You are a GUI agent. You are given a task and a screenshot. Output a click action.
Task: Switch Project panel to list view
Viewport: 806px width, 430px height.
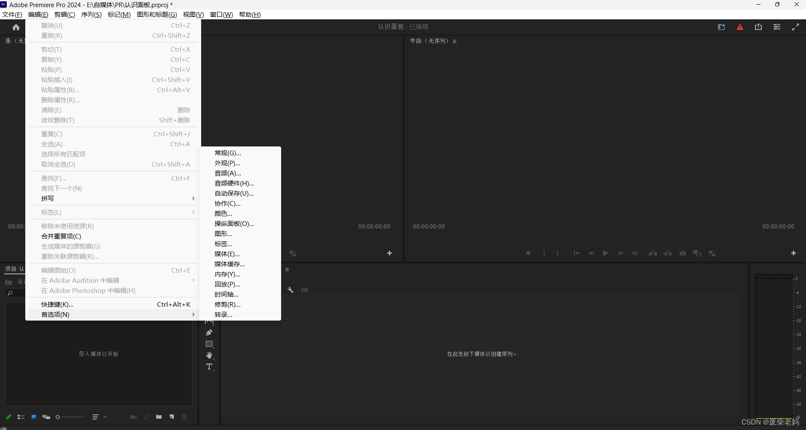point(21,417)
